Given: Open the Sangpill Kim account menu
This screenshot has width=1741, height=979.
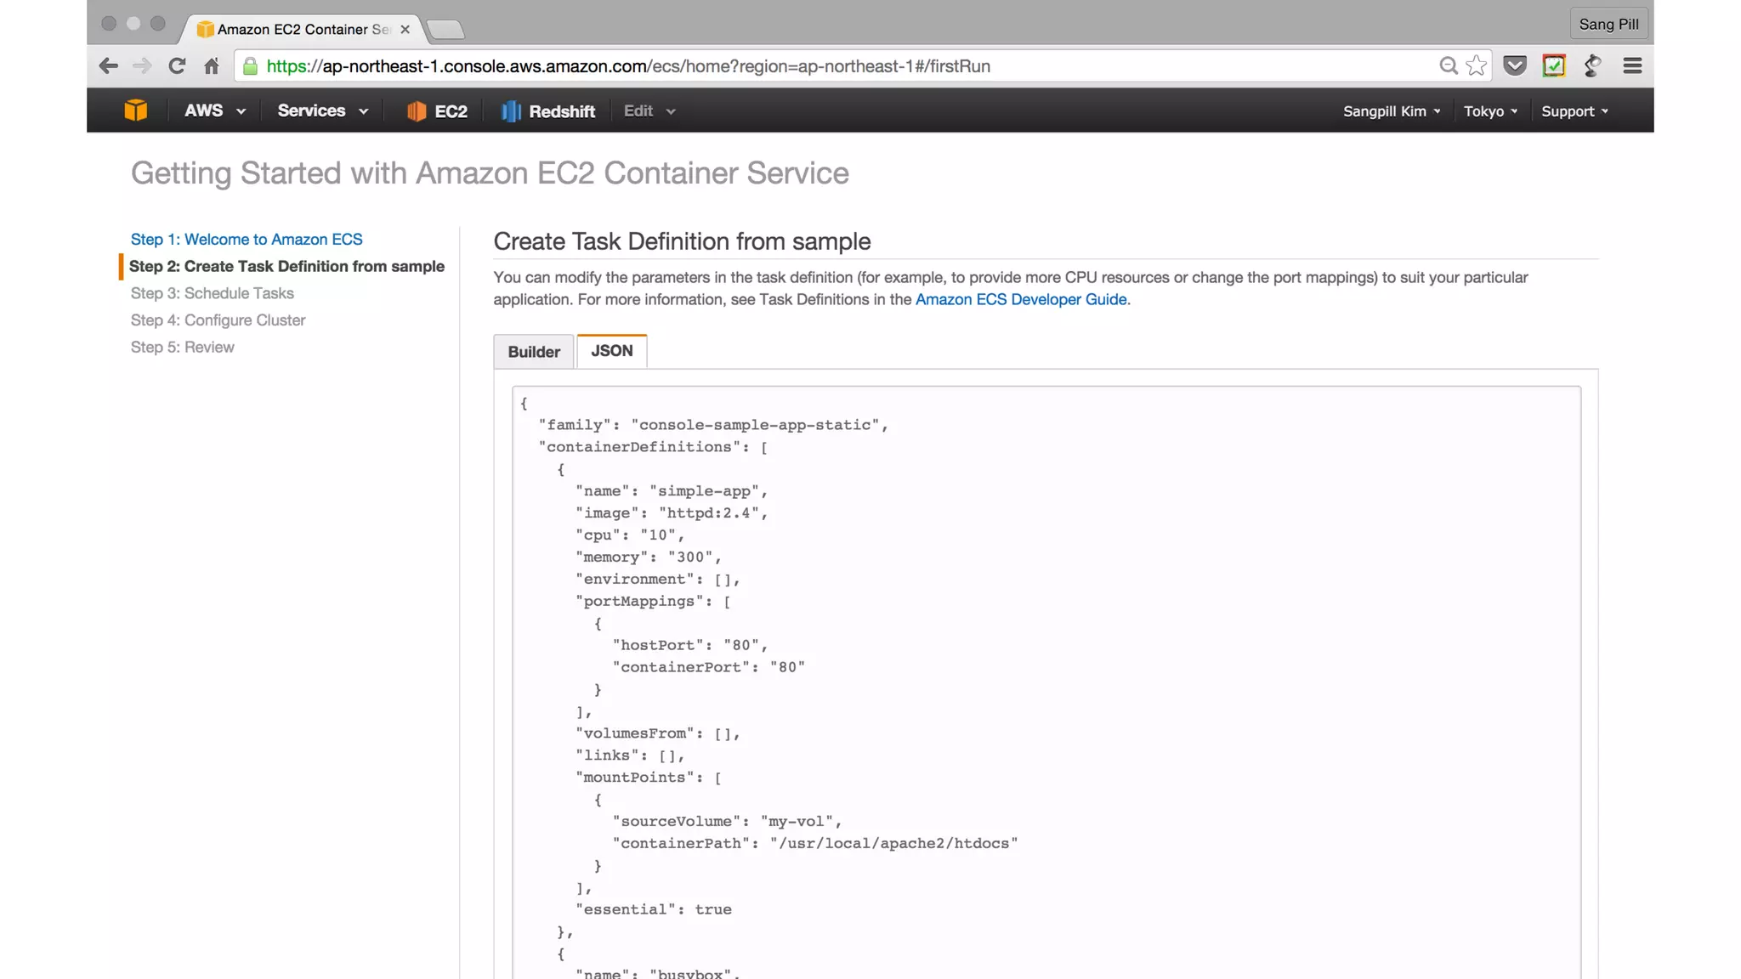Looking at the screenshot, I should tap(1392, 111).
